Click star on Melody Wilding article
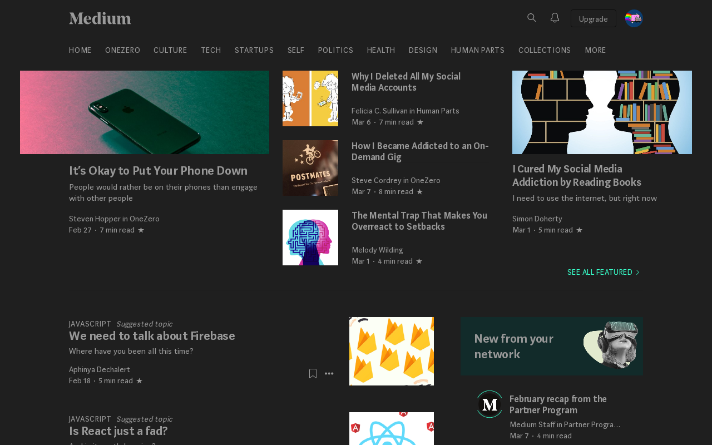The width and height of the screenshot is (712, 445). coord(419,261)
